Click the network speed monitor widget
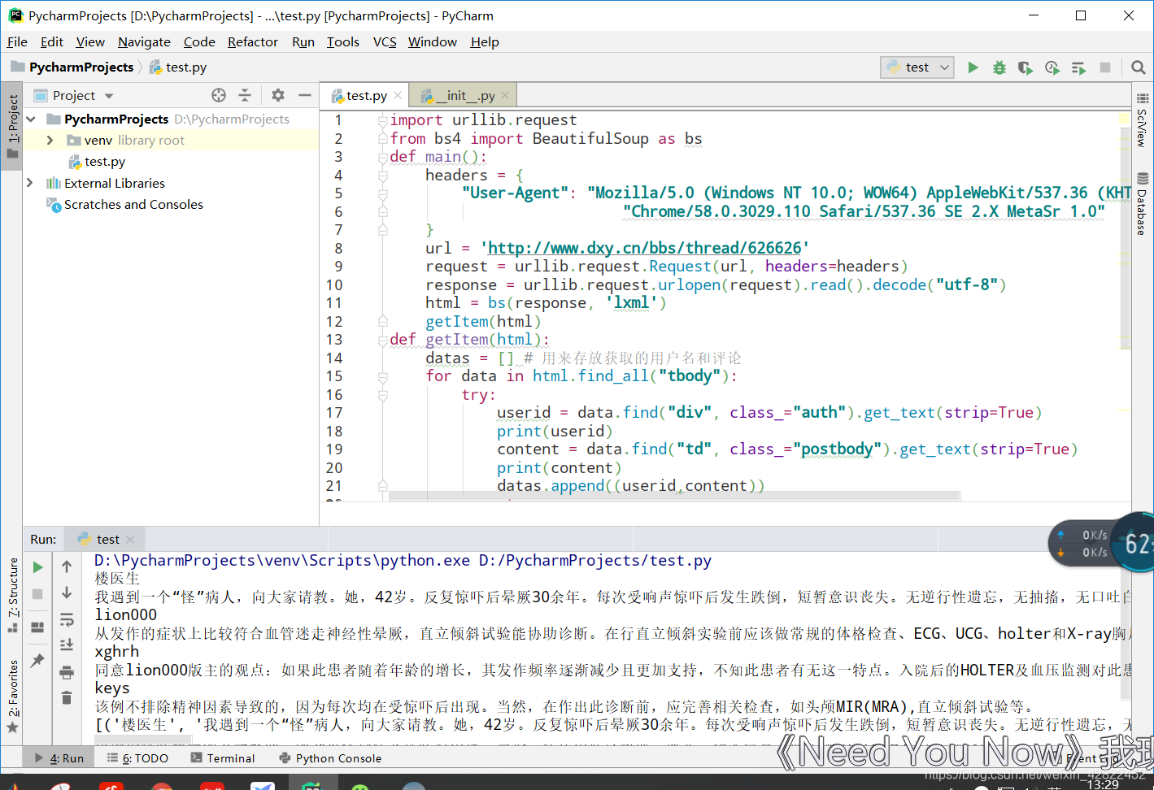The width and height of the screenshot is (1154, 790). 1101,544
